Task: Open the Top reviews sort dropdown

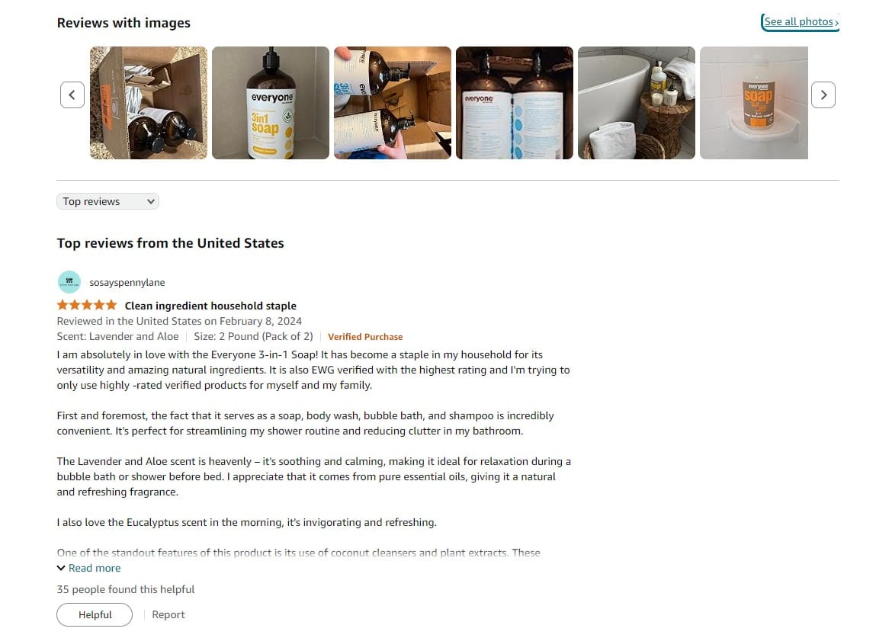Action: click(x=107, y=201)
